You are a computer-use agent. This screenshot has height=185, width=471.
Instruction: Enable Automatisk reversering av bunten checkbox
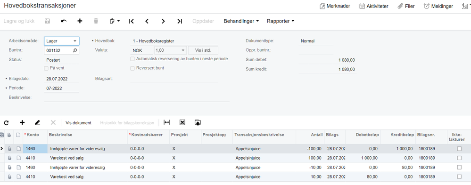pos(132,59)
